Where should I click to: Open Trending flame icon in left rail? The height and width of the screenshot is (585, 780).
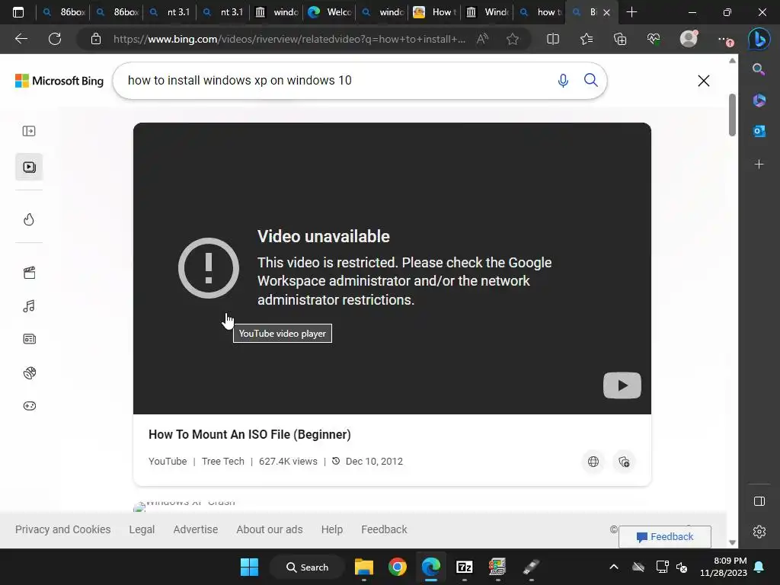tap(29, 219)
